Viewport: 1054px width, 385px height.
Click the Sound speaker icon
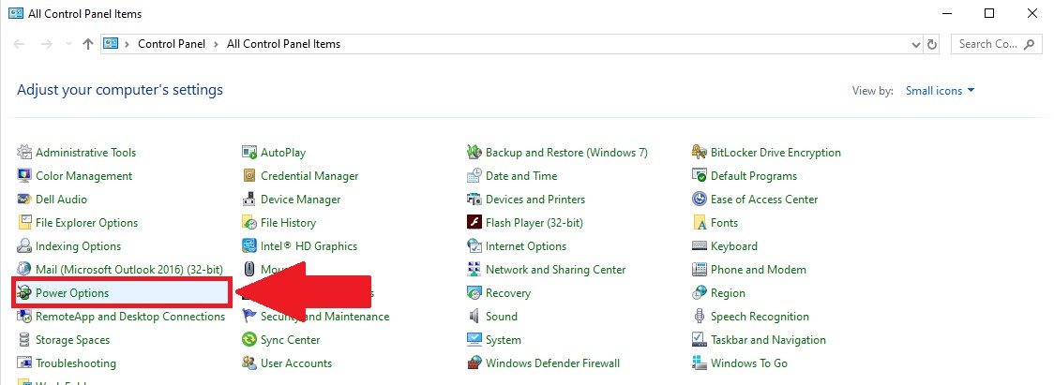(474, 317)
